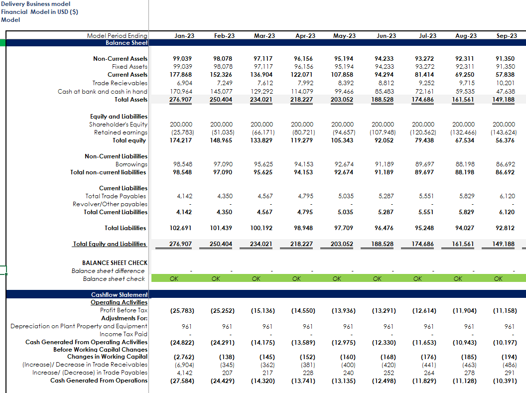Viewport: 526px width, 393px height.
Task: Click the Sep-23 period header cell
Action: coord(507,36)
